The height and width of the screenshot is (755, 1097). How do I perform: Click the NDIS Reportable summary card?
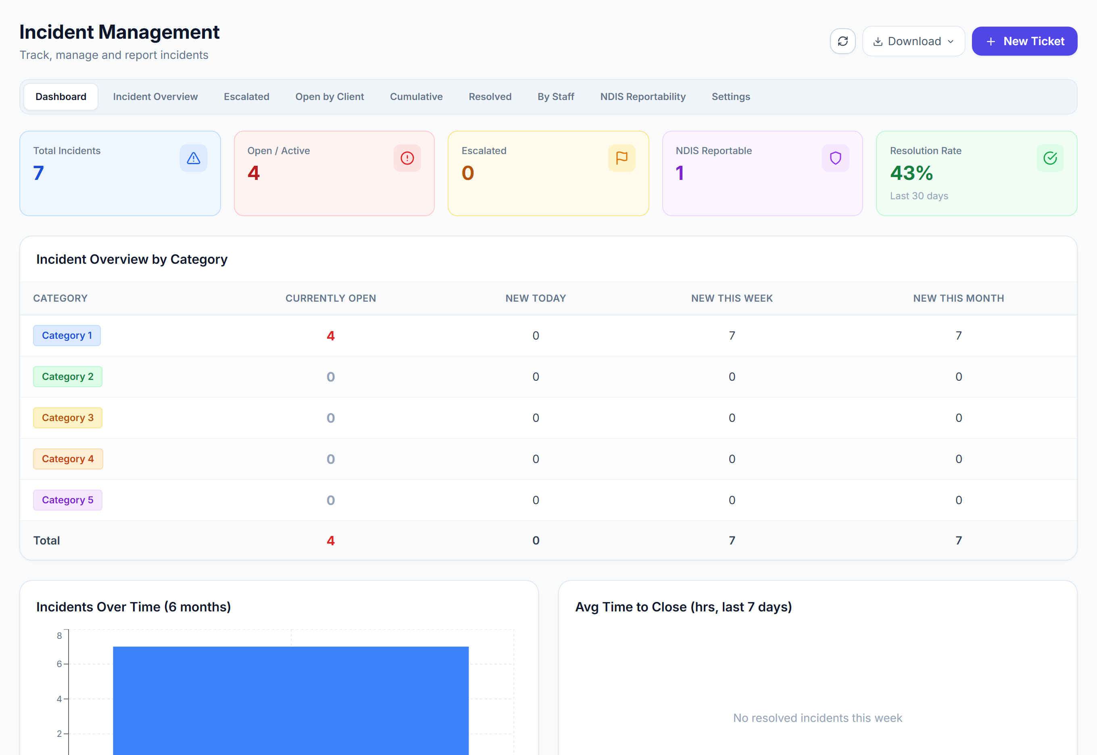[762, 173]
